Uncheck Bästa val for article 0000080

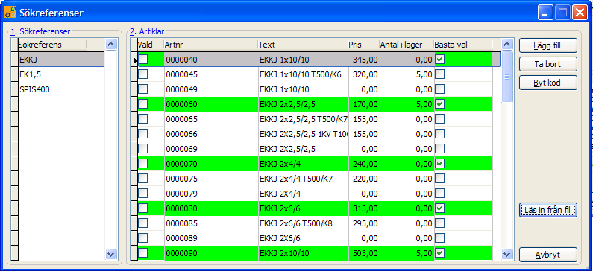click(x=440, y=208)
